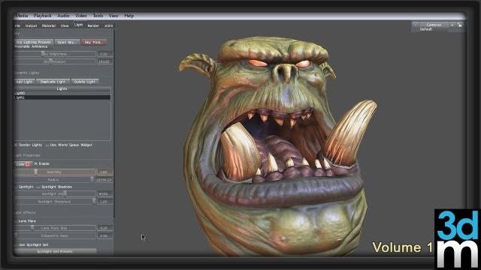Click the Spotlight Sharpness value field
481x270 pixels.
105,202
